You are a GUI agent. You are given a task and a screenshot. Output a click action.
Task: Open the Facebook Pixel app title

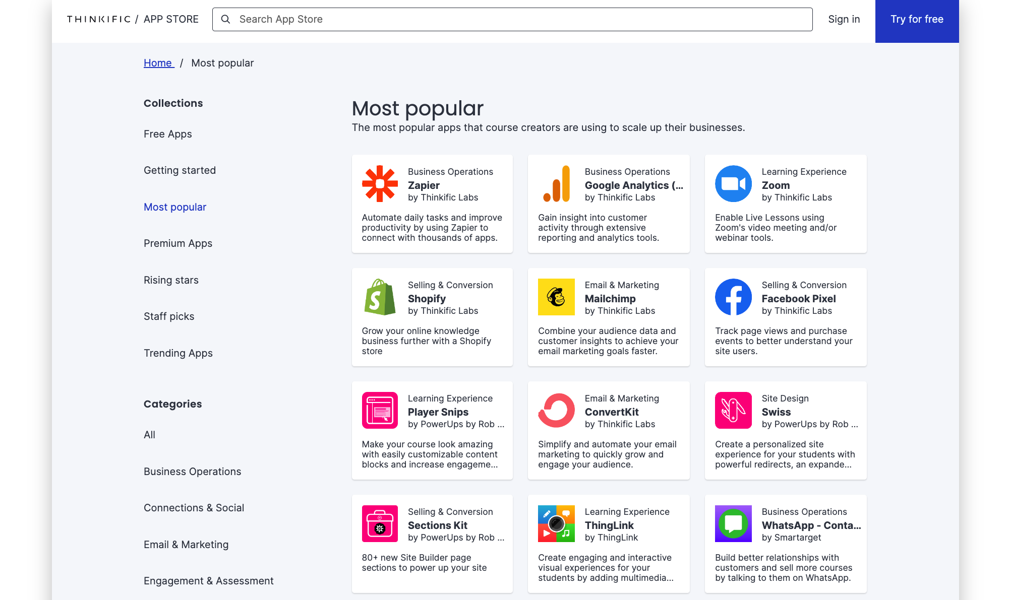point(799,299)
